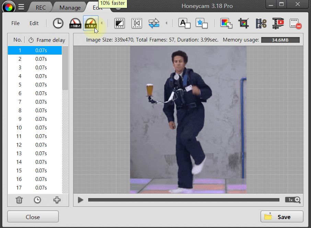Click the delete frames filmstrip icon
Screen dimensions: 311x228
coord(295,23)
